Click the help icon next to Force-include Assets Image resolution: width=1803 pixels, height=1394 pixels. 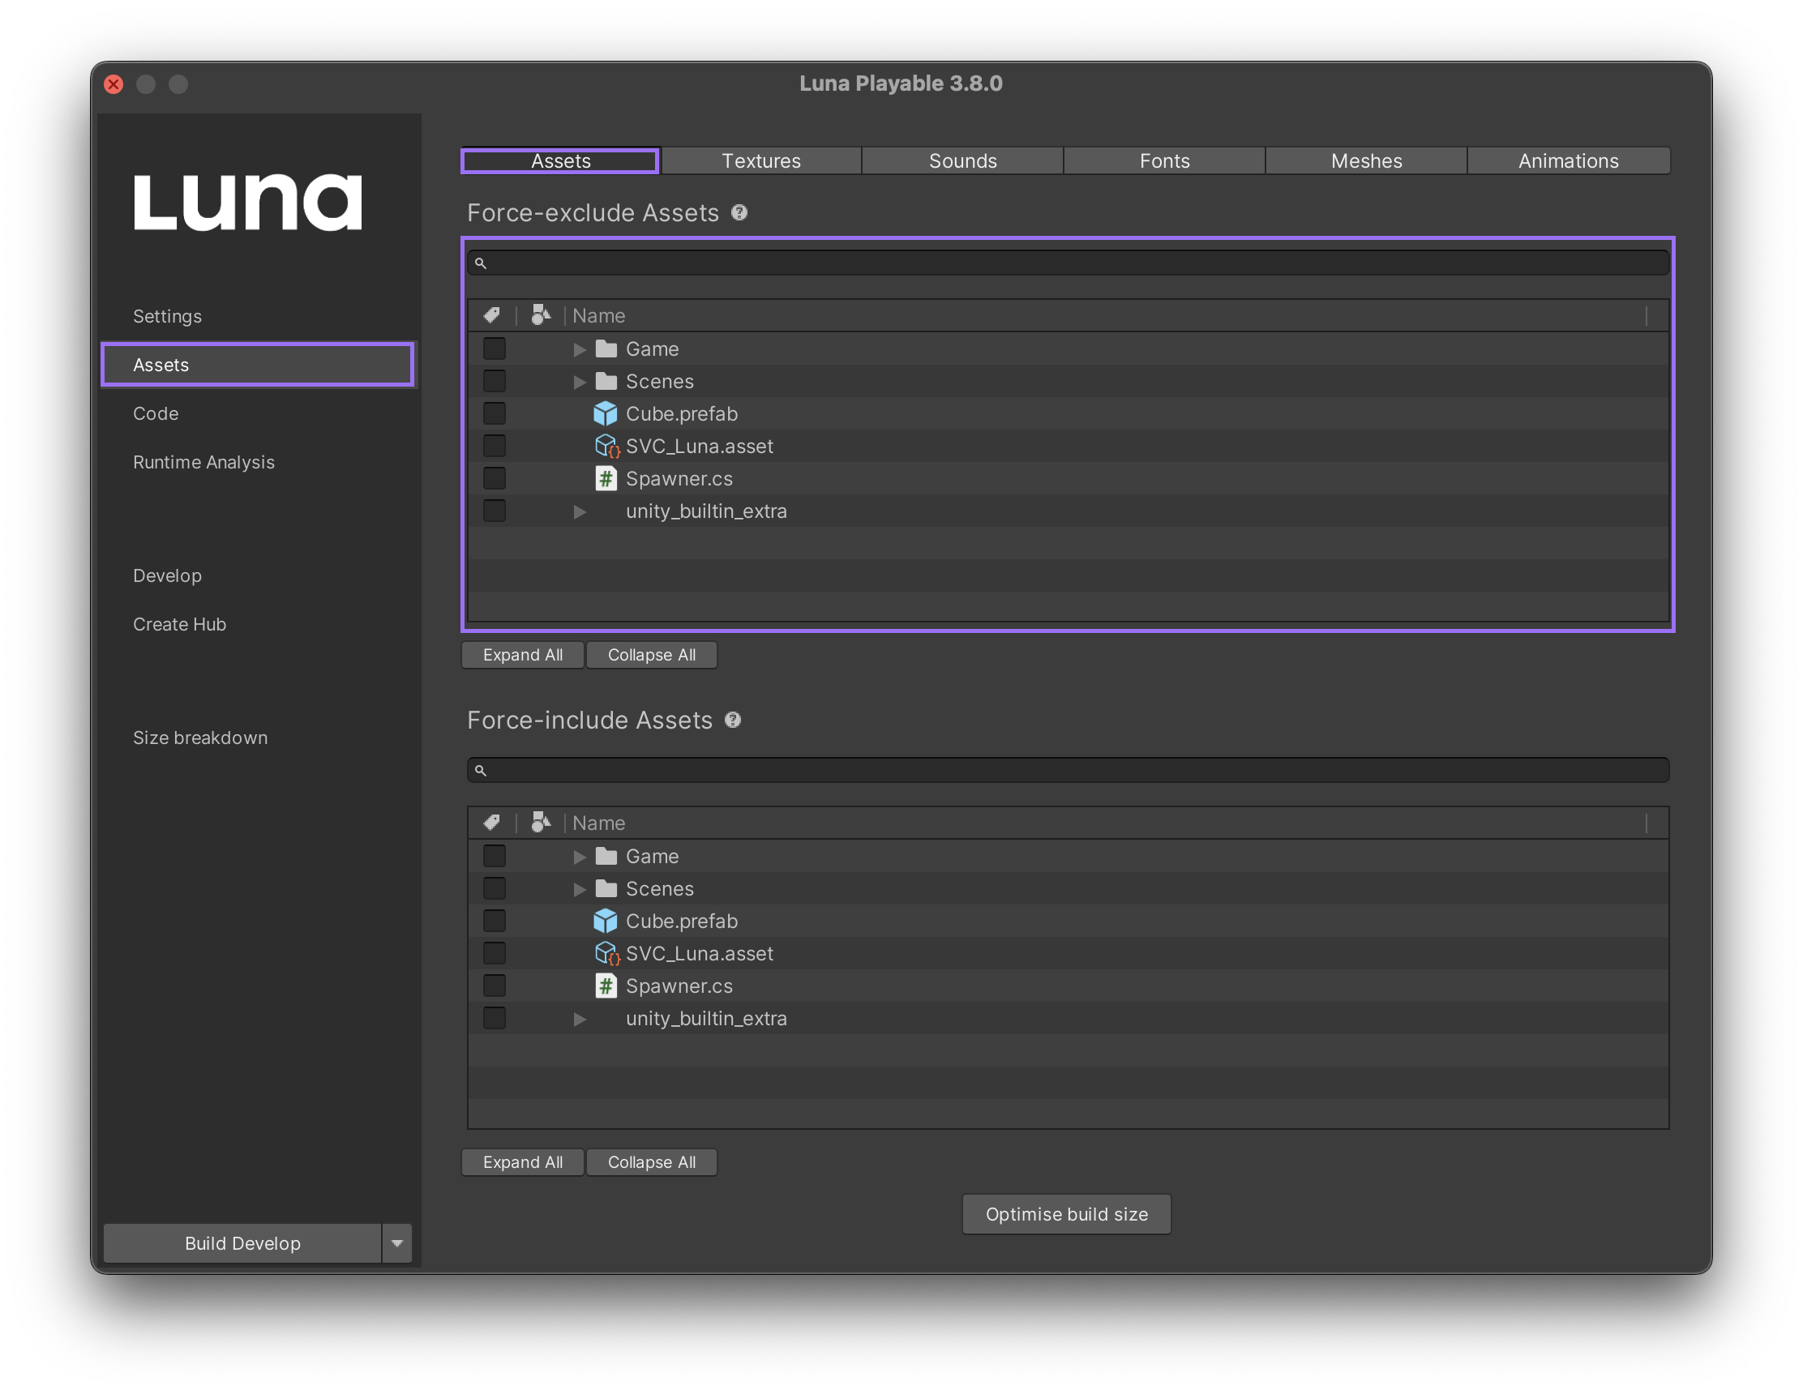click(732, 720)
